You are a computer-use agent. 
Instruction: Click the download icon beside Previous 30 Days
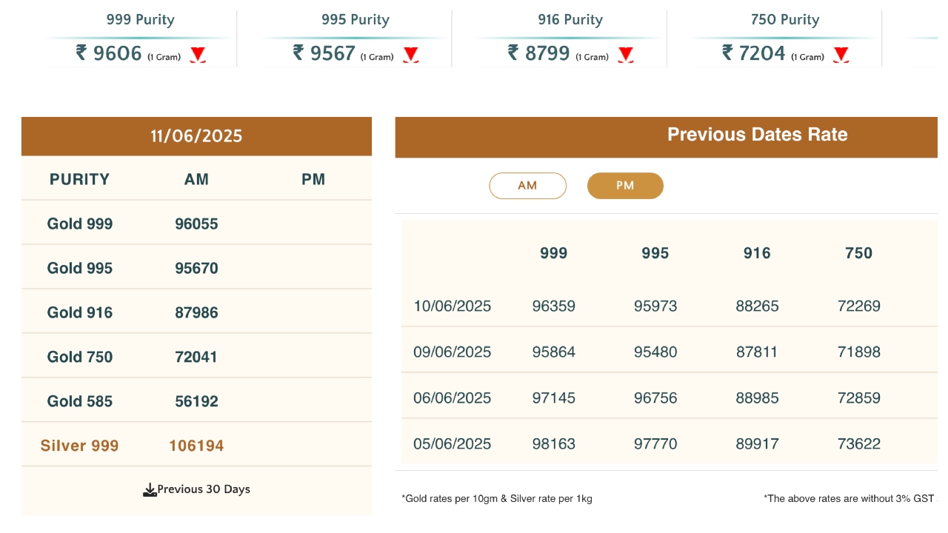(149, 489)
